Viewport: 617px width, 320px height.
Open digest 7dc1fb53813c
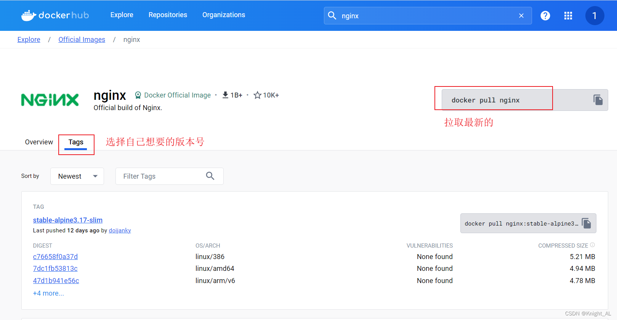[x=55, y=269]
